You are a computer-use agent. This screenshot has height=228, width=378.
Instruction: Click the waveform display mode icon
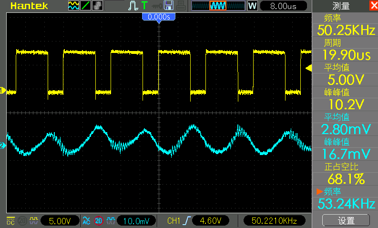point(73,6)
